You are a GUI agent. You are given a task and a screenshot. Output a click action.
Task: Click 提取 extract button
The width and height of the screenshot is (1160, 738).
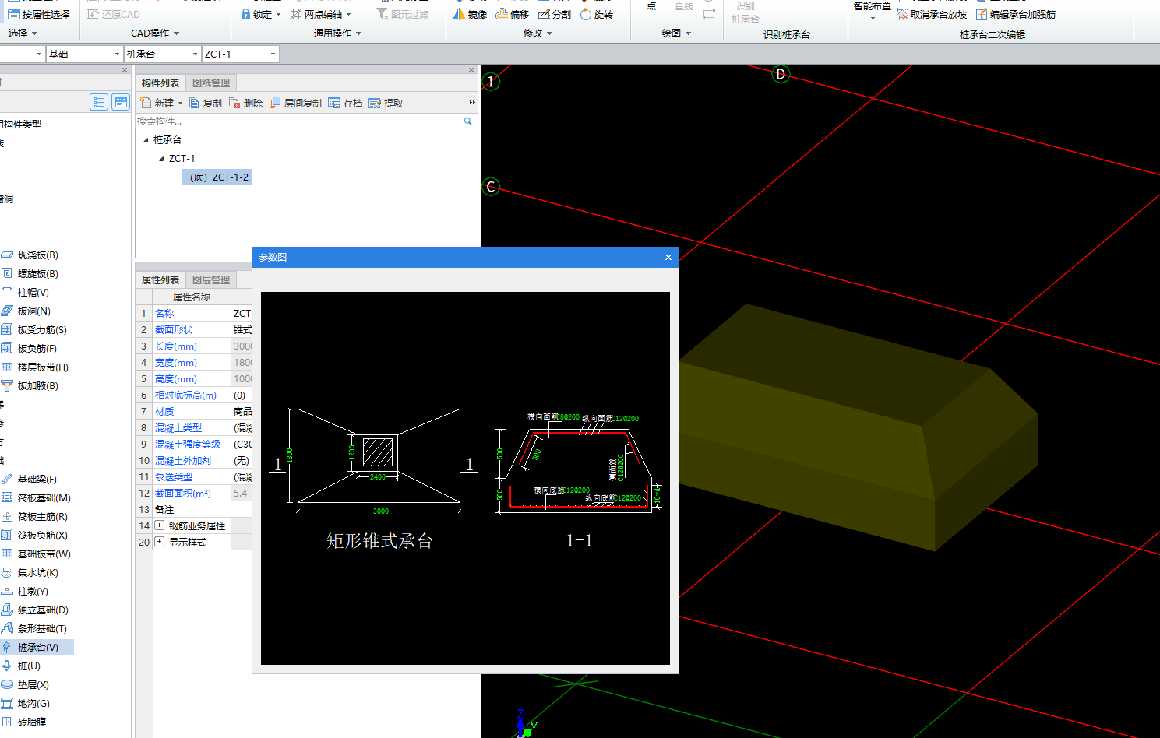pos(386,103)
